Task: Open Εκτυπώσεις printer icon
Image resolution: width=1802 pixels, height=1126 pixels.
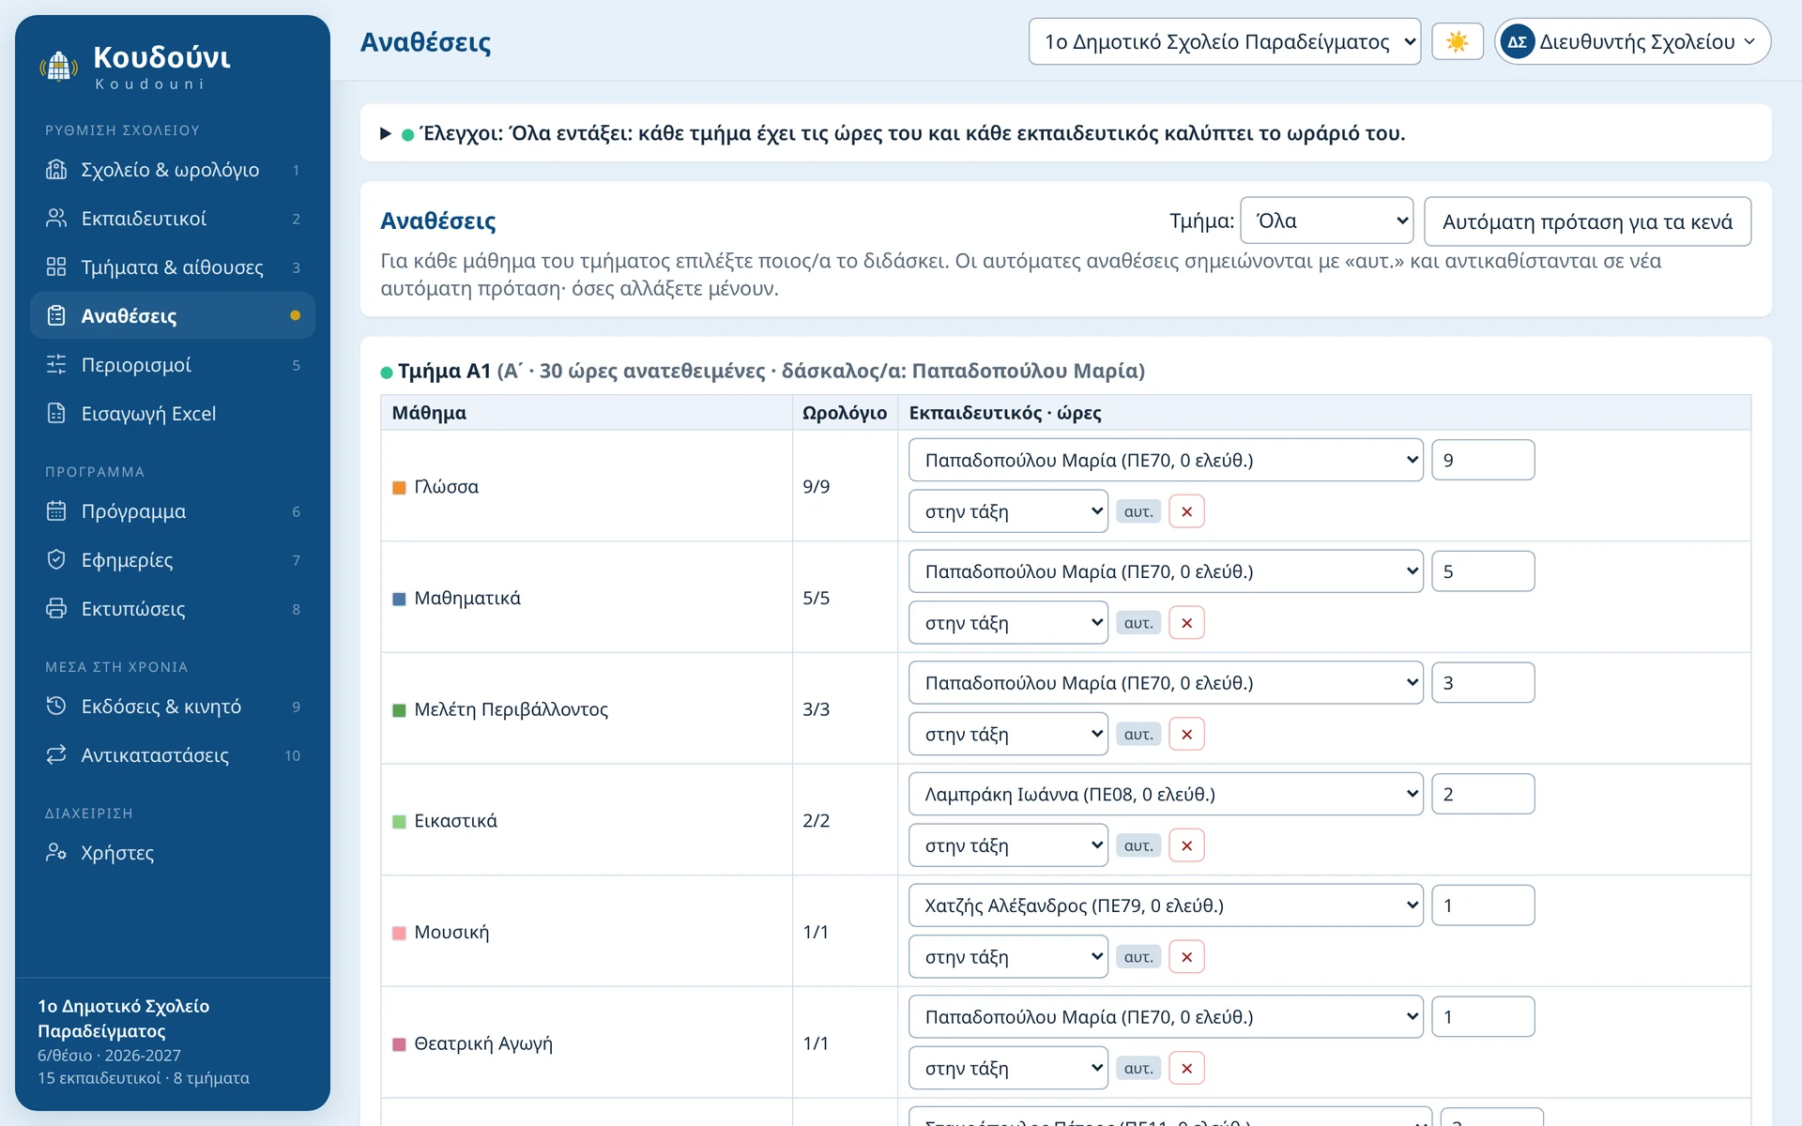Action: click(56, 609)
